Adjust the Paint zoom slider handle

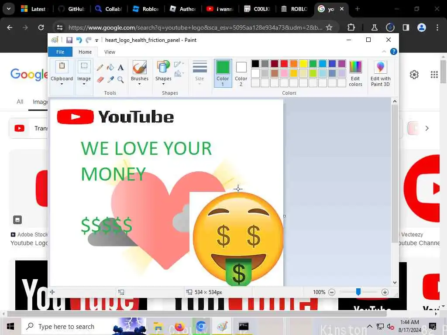click(358, 292)
